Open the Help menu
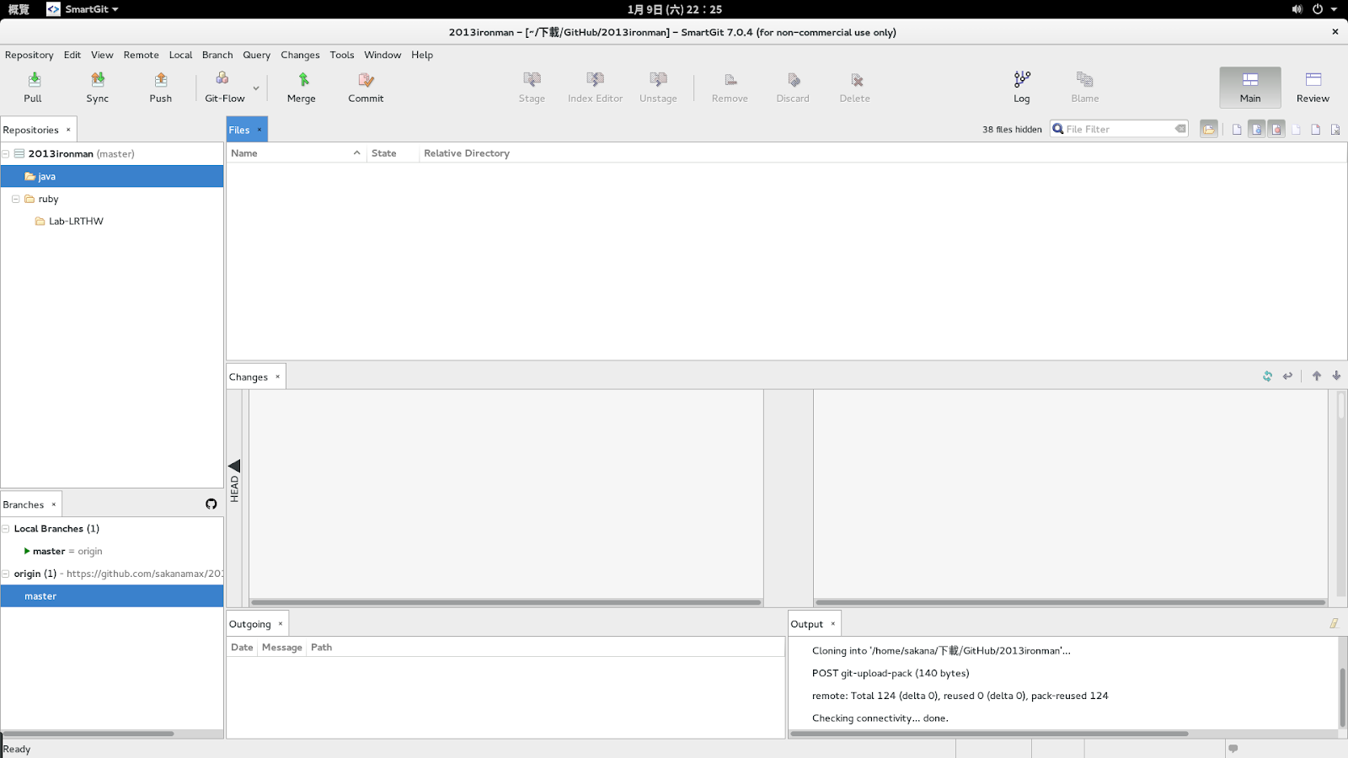The image size is (1348, 758). coord(422,55)
